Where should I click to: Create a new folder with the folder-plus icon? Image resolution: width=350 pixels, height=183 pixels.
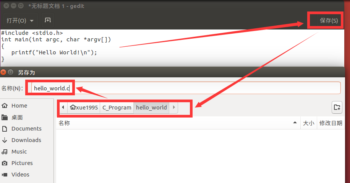pyautogui.click(x=337, y=107)
